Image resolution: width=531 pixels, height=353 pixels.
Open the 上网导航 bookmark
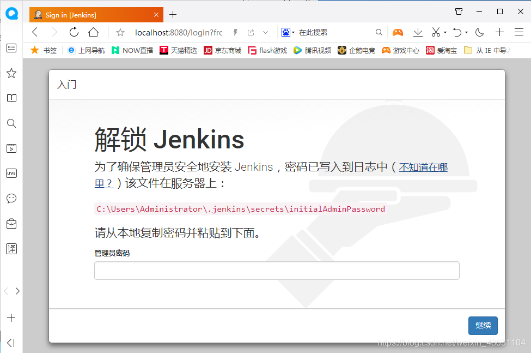[x=86, y=51]
